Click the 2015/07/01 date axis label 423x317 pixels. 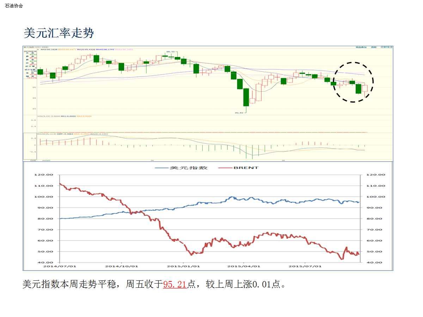pos(305,266)
